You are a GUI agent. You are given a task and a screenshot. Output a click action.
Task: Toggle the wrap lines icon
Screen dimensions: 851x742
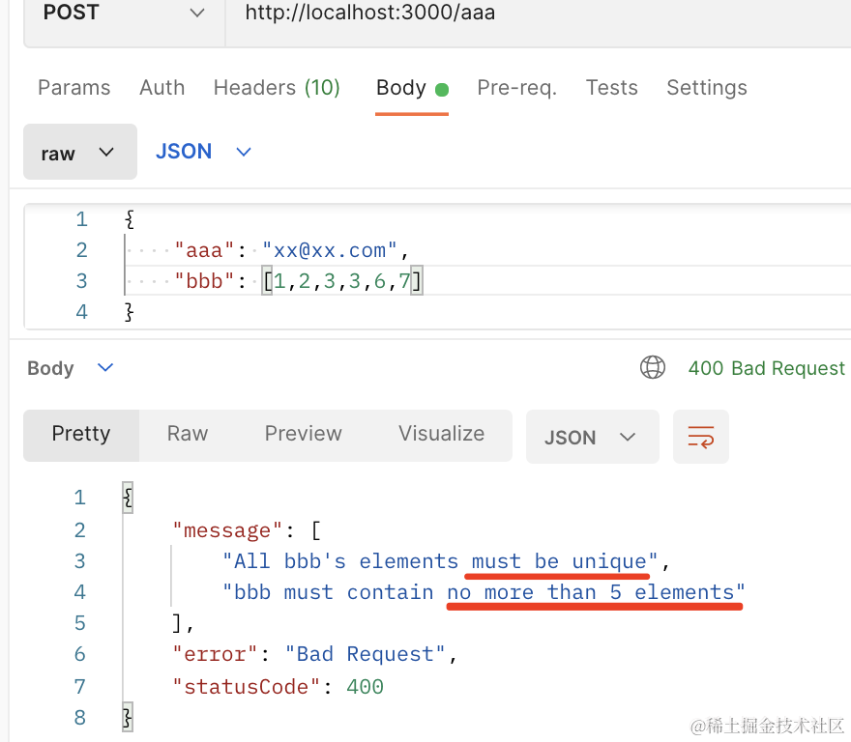click(x=701, y=437)
